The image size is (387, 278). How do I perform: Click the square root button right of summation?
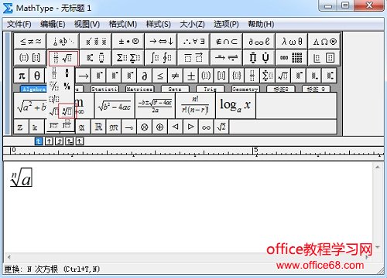[x=283, y=76]
